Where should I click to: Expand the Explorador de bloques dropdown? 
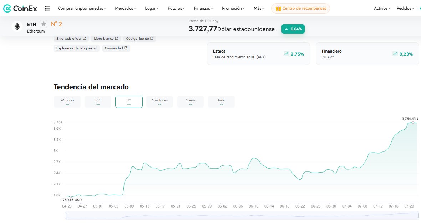[76, 48]
